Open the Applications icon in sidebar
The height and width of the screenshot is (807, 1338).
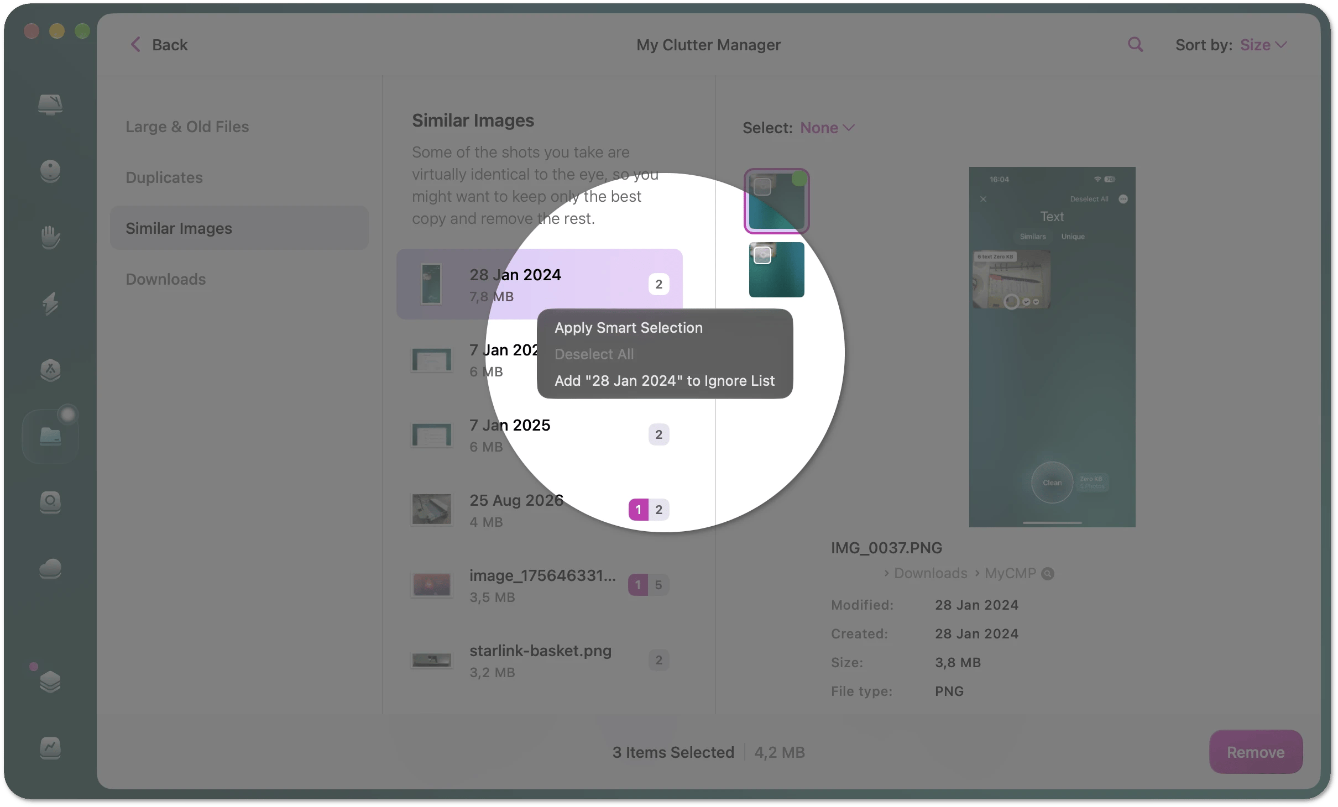click(50, 370)
